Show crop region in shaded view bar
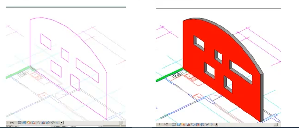The image size is (299, 128). [202, 124]
